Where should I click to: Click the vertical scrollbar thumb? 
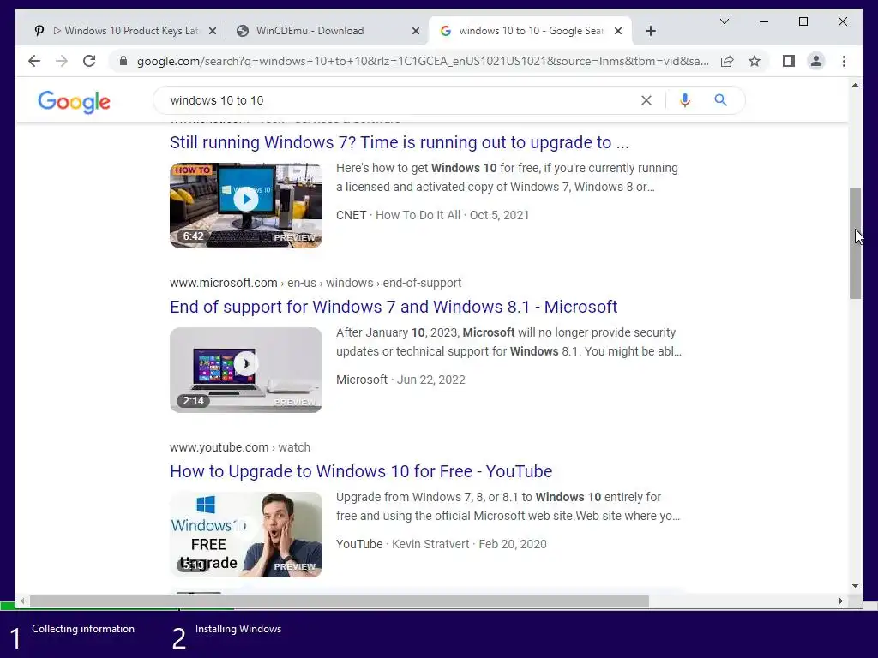coord(855,244)
